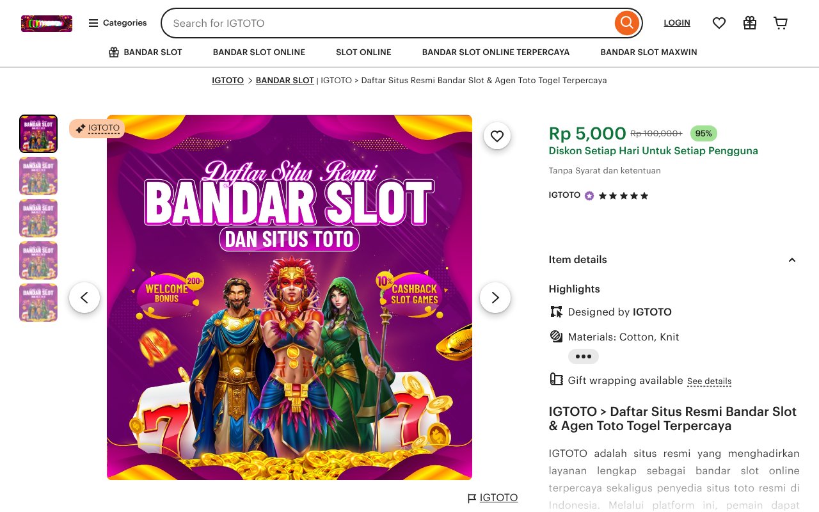Collapse the Item details section
819x512 pixels.
pyautogui.click(x=792, y=260)
